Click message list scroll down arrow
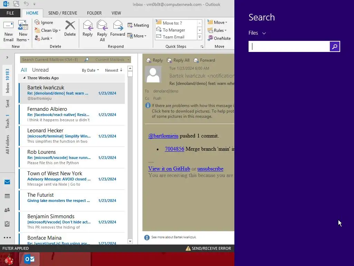This screenshot has height=266, width=354. point(130,241)
